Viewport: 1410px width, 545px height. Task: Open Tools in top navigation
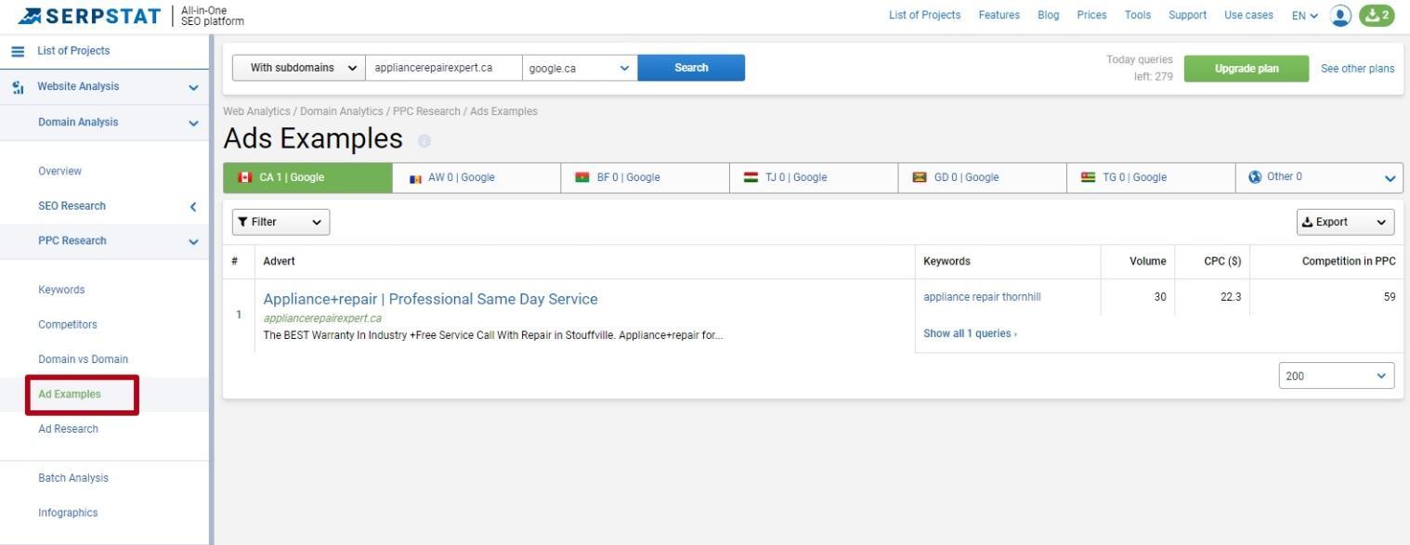(x=1137, y=15)
